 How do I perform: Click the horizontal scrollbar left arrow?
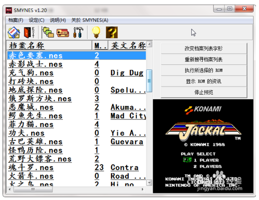point(10,189)
